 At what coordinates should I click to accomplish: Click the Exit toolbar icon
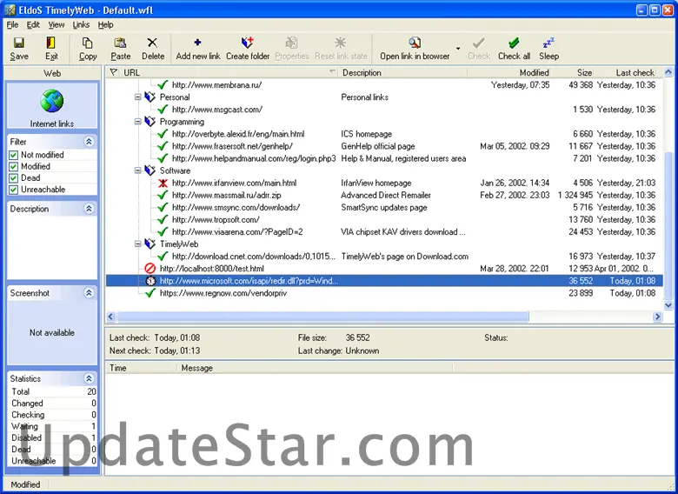point(51,43)
